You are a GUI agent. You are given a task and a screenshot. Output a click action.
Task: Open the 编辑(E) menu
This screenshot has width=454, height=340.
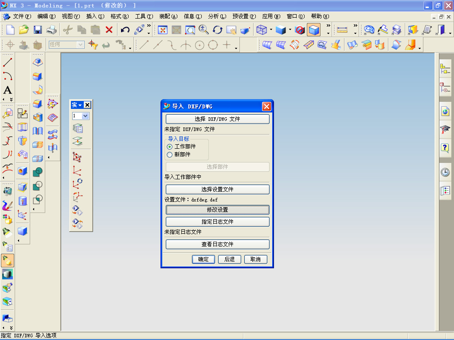tap(46, 16)
